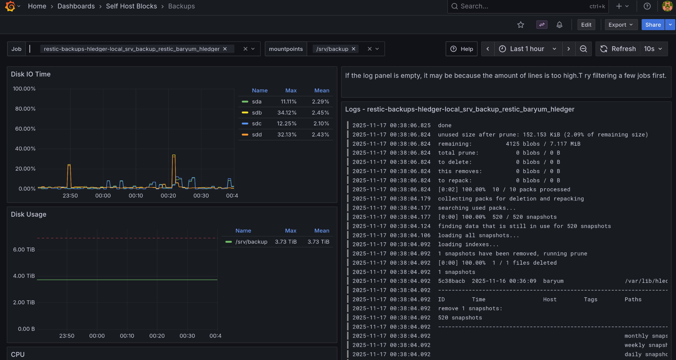
Task: Click the shared crosshair arrows icon
Action: pos(542,25)
